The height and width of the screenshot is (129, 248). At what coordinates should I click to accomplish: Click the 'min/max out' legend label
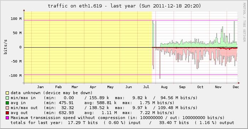(x=24, y=108)
